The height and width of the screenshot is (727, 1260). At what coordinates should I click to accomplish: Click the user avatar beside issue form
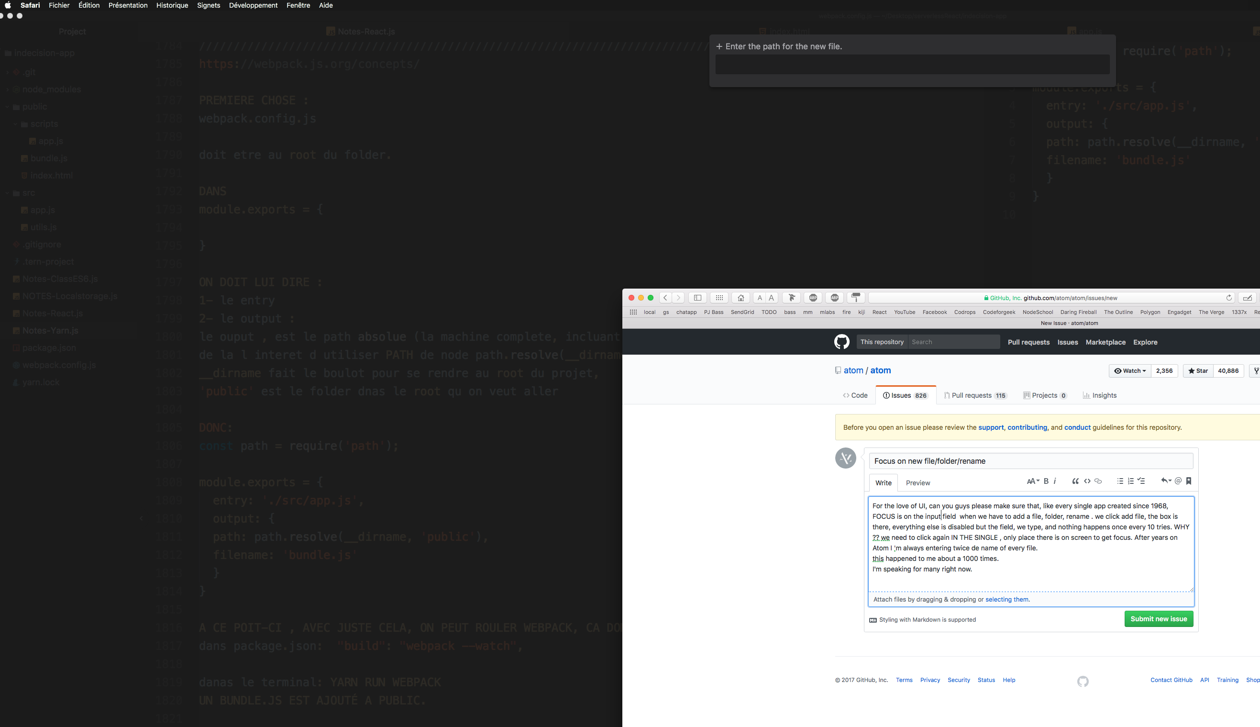(846, 458)
